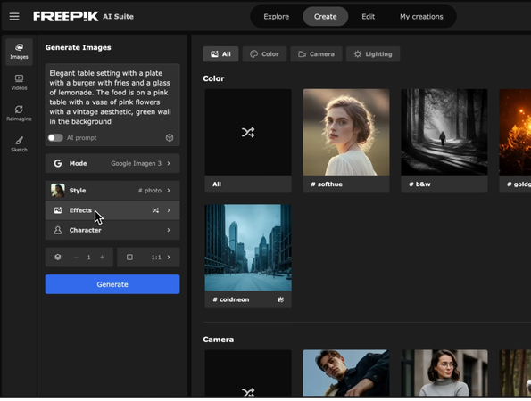Select Camera effect with man in jacket
The height and width of the screenshot is (401, 531).
point(346,373)
